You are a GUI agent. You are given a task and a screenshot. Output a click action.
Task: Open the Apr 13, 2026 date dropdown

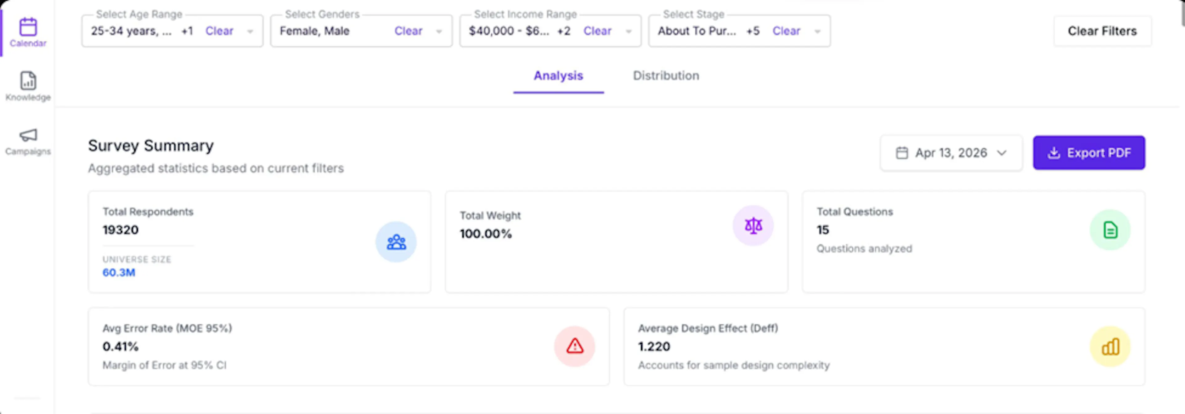pyautogui.click(x=951, y=153)
